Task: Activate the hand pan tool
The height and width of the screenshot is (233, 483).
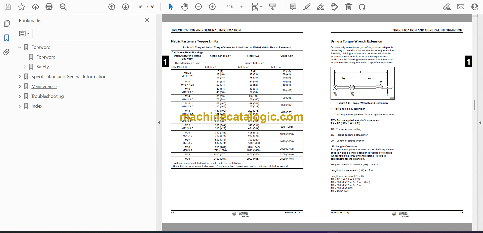Action: click(185, 7)
